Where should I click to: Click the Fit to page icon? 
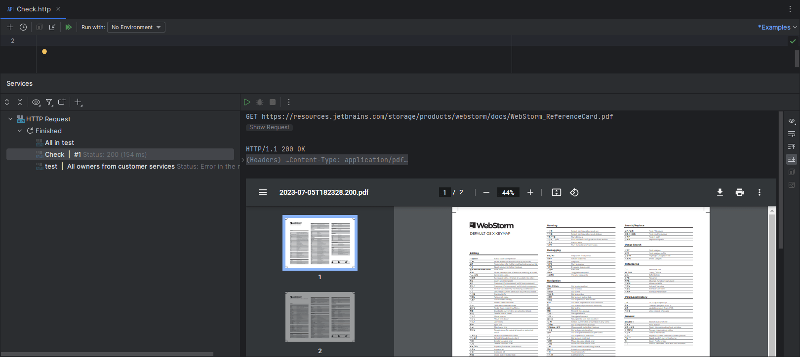pyautogui.click(x=557, y=192)
